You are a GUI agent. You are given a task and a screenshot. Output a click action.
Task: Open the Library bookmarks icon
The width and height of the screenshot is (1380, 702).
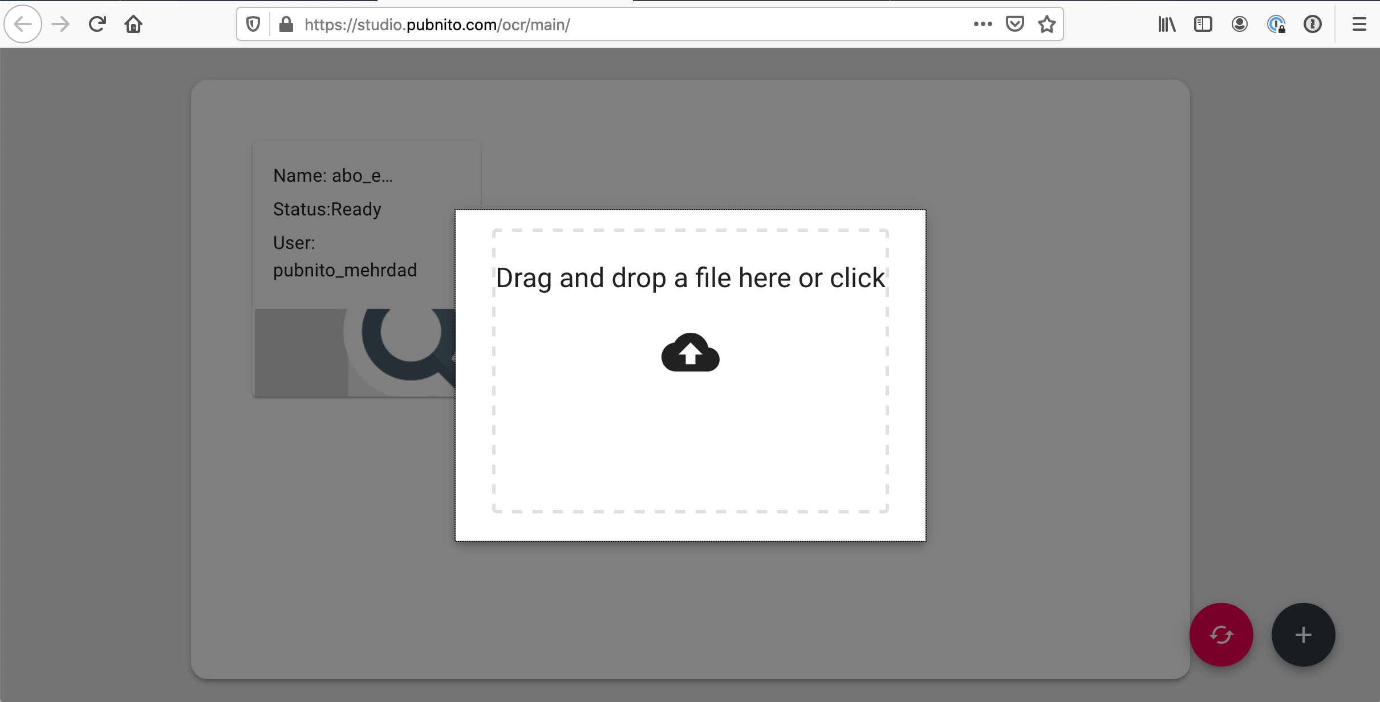tap(1167, 24)
